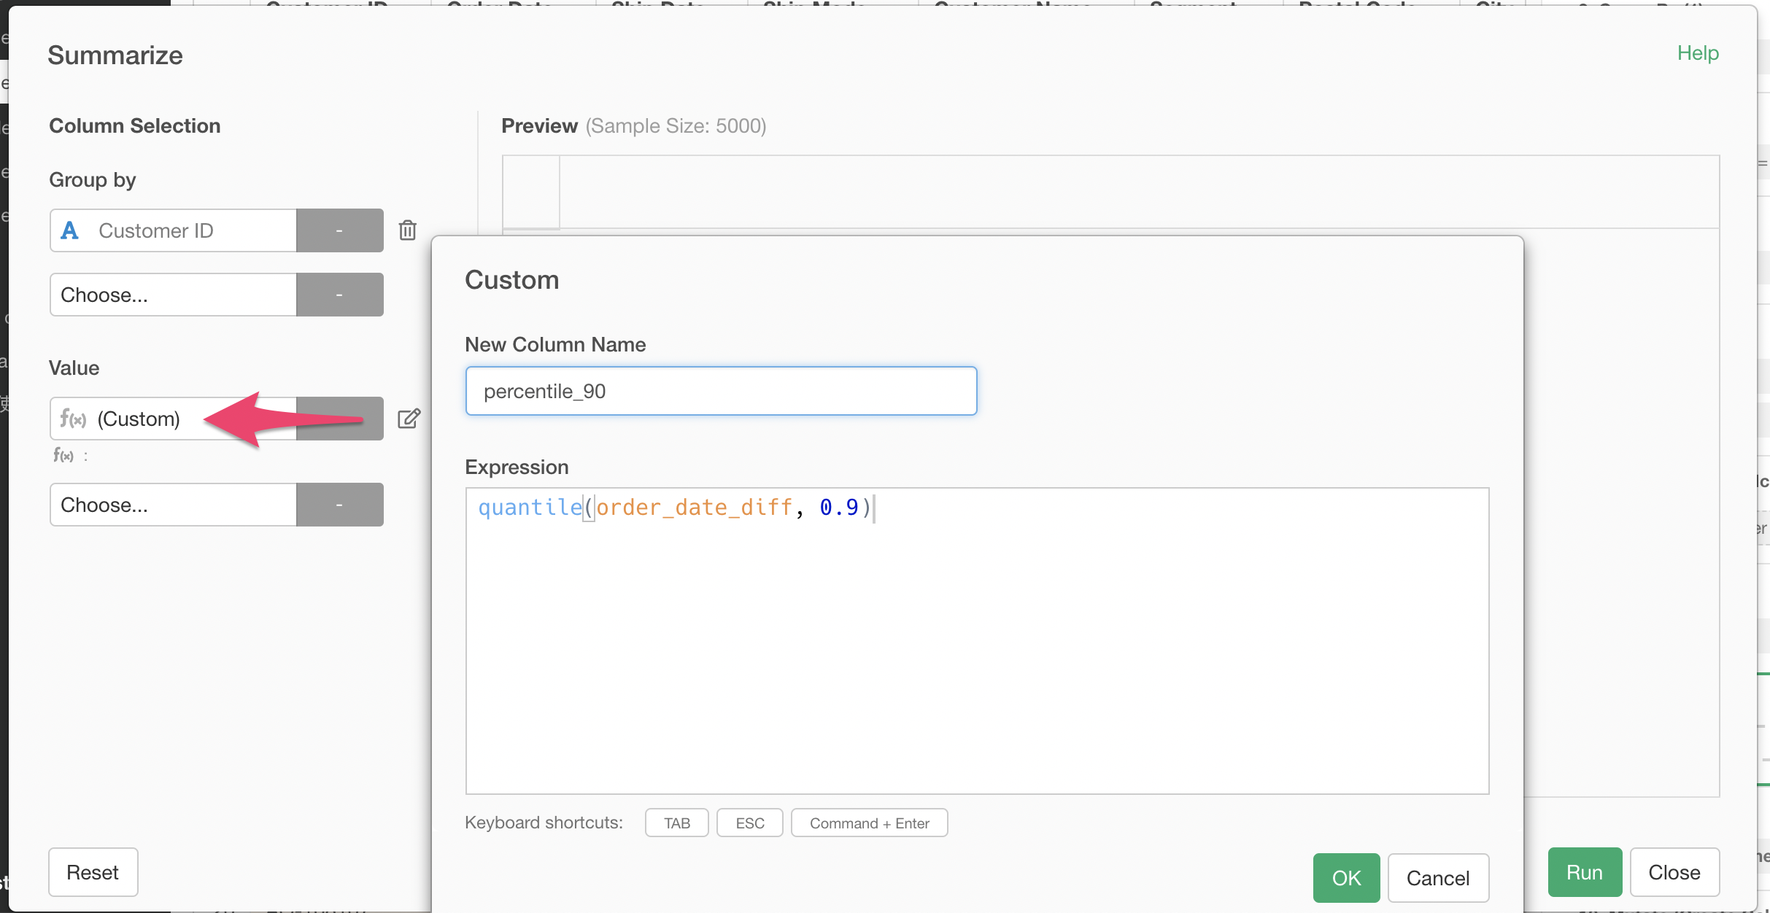The image size is (1770, 913).
Task: Open the (Custom) value column dropdown
Action: point(174,419)
